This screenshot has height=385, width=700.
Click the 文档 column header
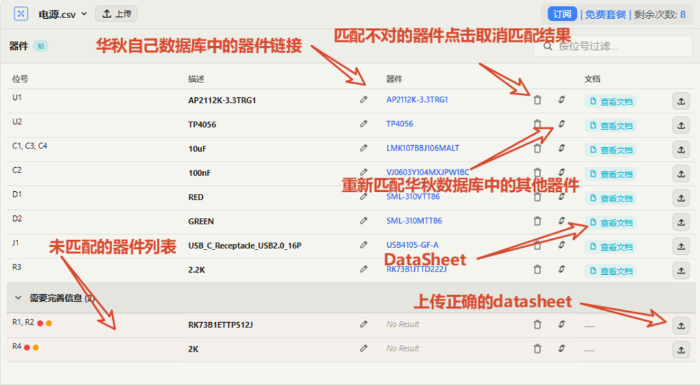pyautogui.click(x=592, y=78)
